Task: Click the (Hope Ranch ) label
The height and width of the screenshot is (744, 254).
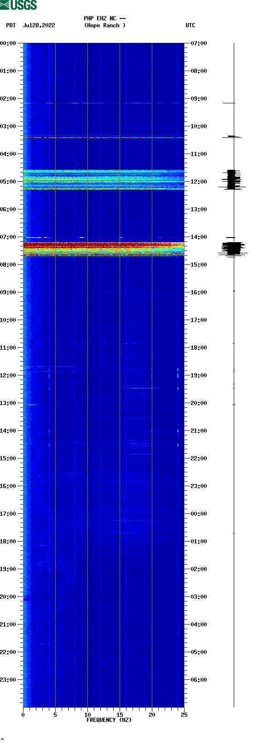Action: point(105,25)
